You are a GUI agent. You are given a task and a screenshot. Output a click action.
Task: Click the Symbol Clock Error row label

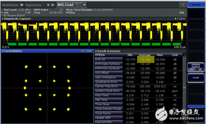[108, 91]
